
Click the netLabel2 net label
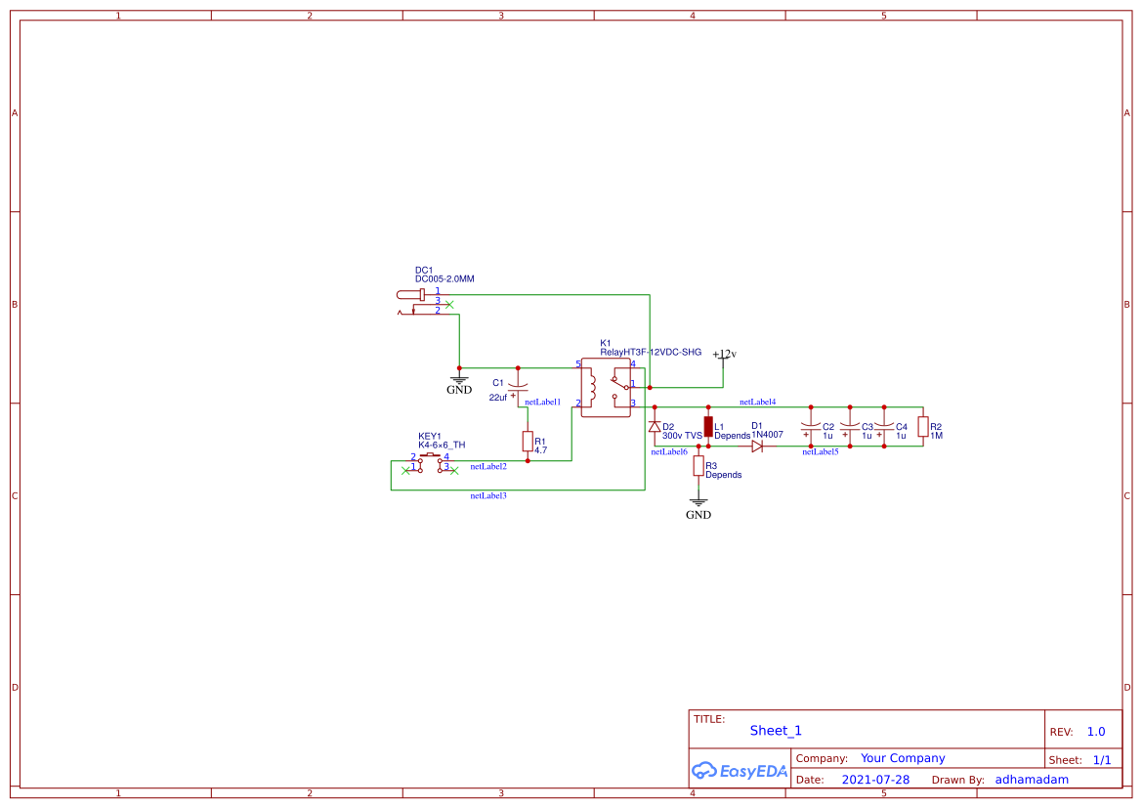point(488,466)
